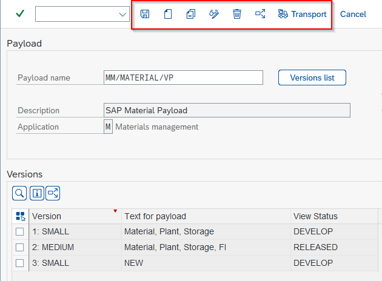Toggle display/change mode with glasses-pencil icon
Viewport: 382px width, 281px height.
pos(214,14)
